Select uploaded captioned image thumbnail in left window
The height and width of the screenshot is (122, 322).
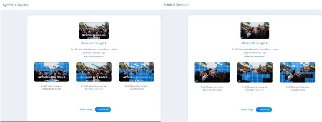(x=94, y=31)
